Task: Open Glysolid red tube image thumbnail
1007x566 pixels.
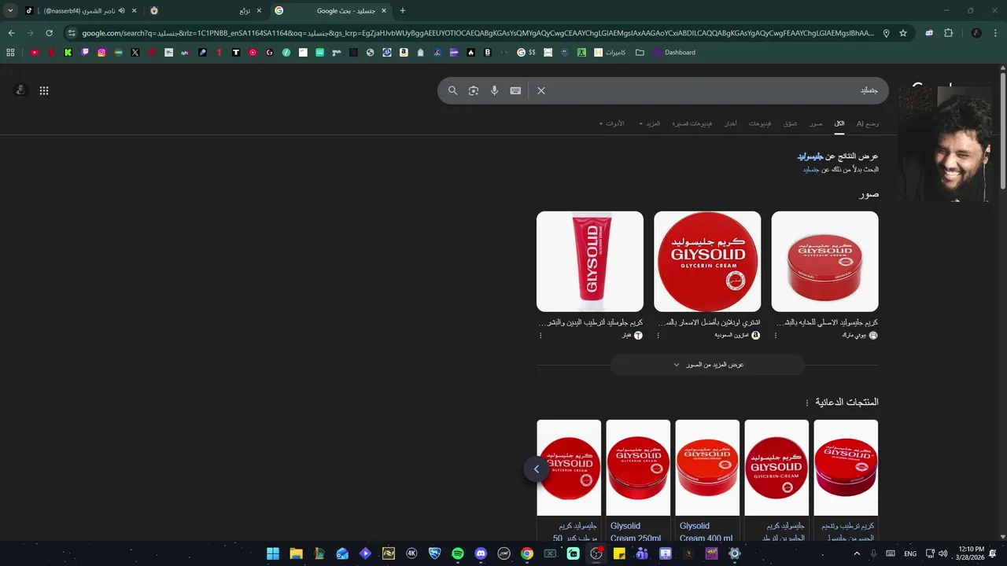Action: pyautogui.click(x=590, y=261)
